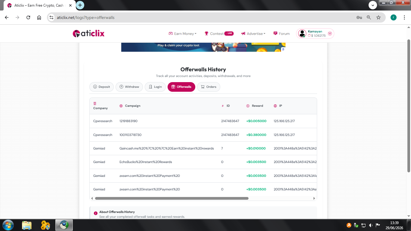Switch to the Orders tab
Image resolution: width=411 pixels, height=231 pixels.
click(x=209, y=87)
